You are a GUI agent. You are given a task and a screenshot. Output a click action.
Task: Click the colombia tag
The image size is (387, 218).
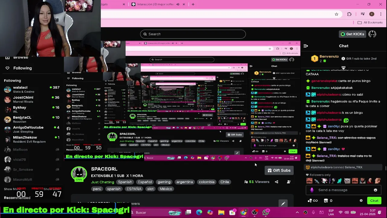[x=207, y=182]
